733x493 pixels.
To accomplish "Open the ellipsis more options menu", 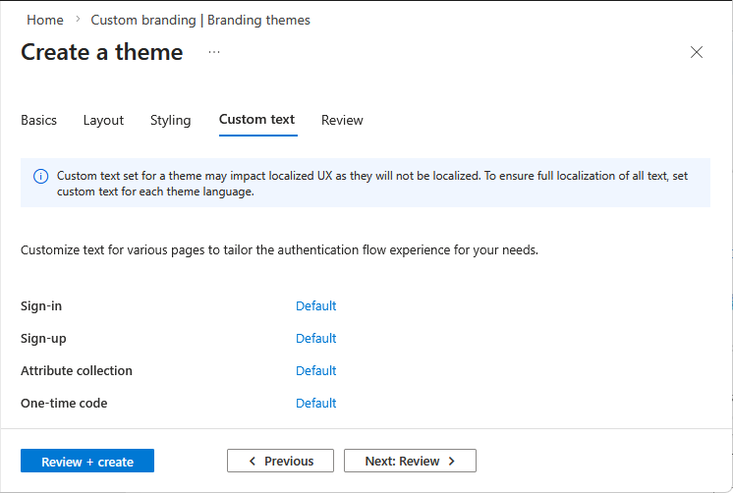I will (214, 52).
